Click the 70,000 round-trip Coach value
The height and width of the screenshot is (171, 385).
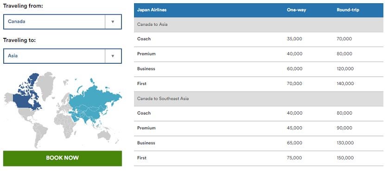click(344, 39)
